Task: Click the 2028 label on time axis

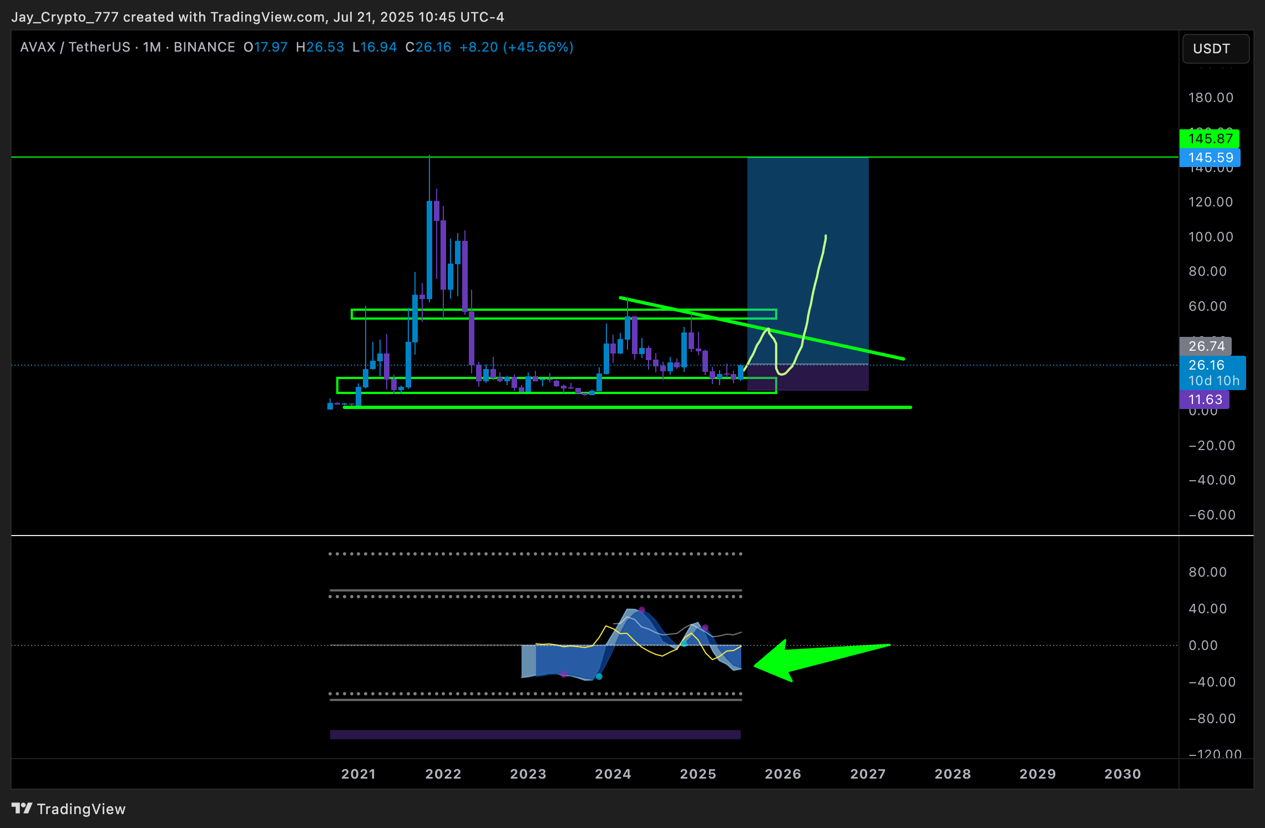Action: coord(953,774)
